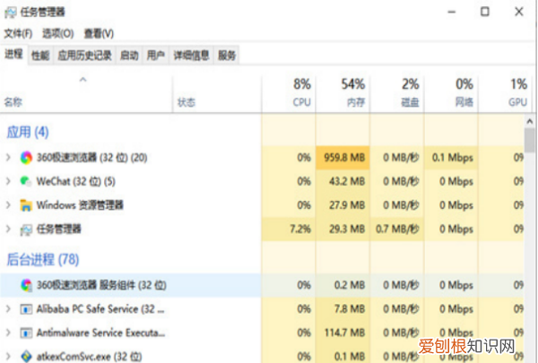Click the 27.9 MB memory cell
Screen dimensions: 538x363
[343, 205]
